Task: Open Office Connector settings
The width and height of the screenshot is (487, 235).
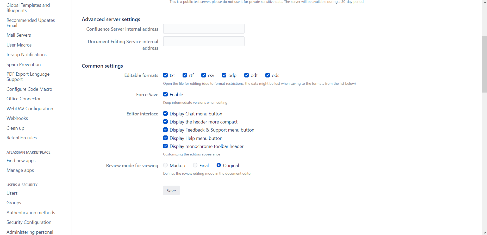Action: [24, 99]
